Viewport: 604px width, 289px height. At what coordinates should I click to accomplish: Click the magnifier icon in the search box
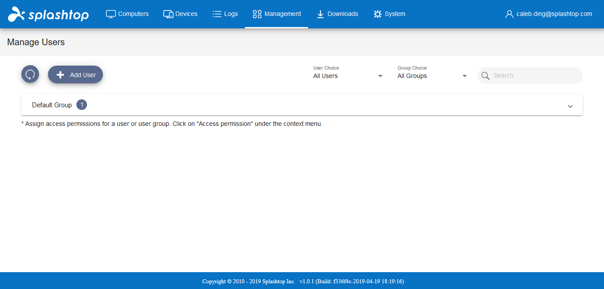click(486, 75)
